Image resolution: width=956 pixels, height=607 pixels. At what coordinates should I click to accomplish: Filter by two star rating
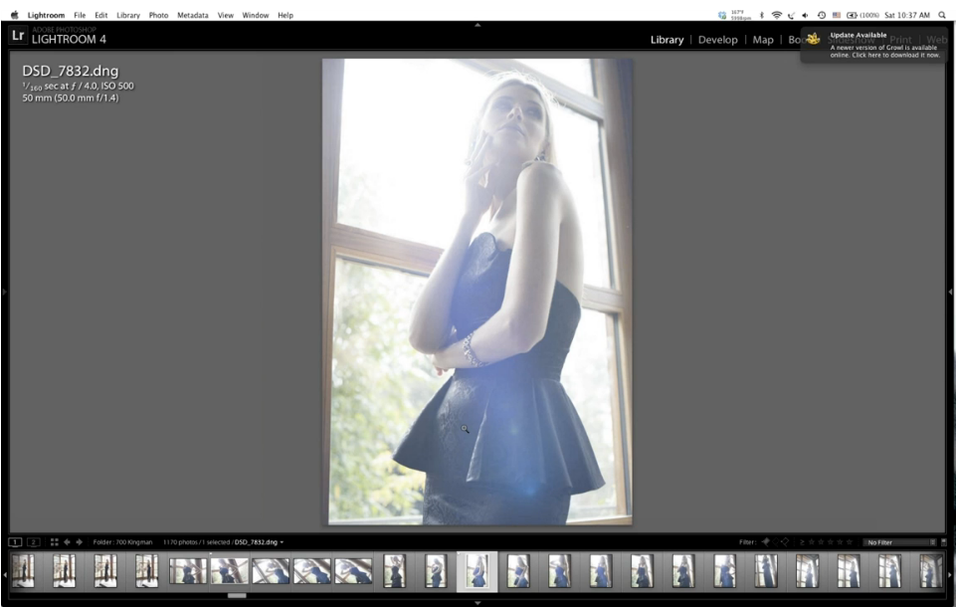[821, 541]
